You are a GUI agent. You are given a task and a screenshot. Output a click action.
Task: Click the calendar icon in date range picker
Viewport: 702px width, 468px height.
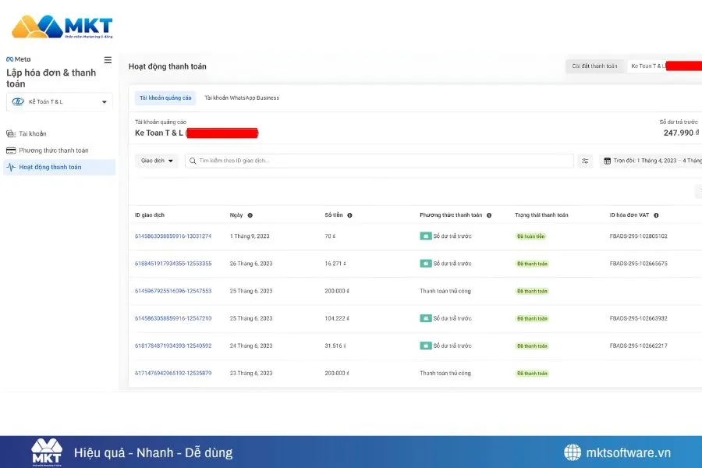(x=608, y=161)
